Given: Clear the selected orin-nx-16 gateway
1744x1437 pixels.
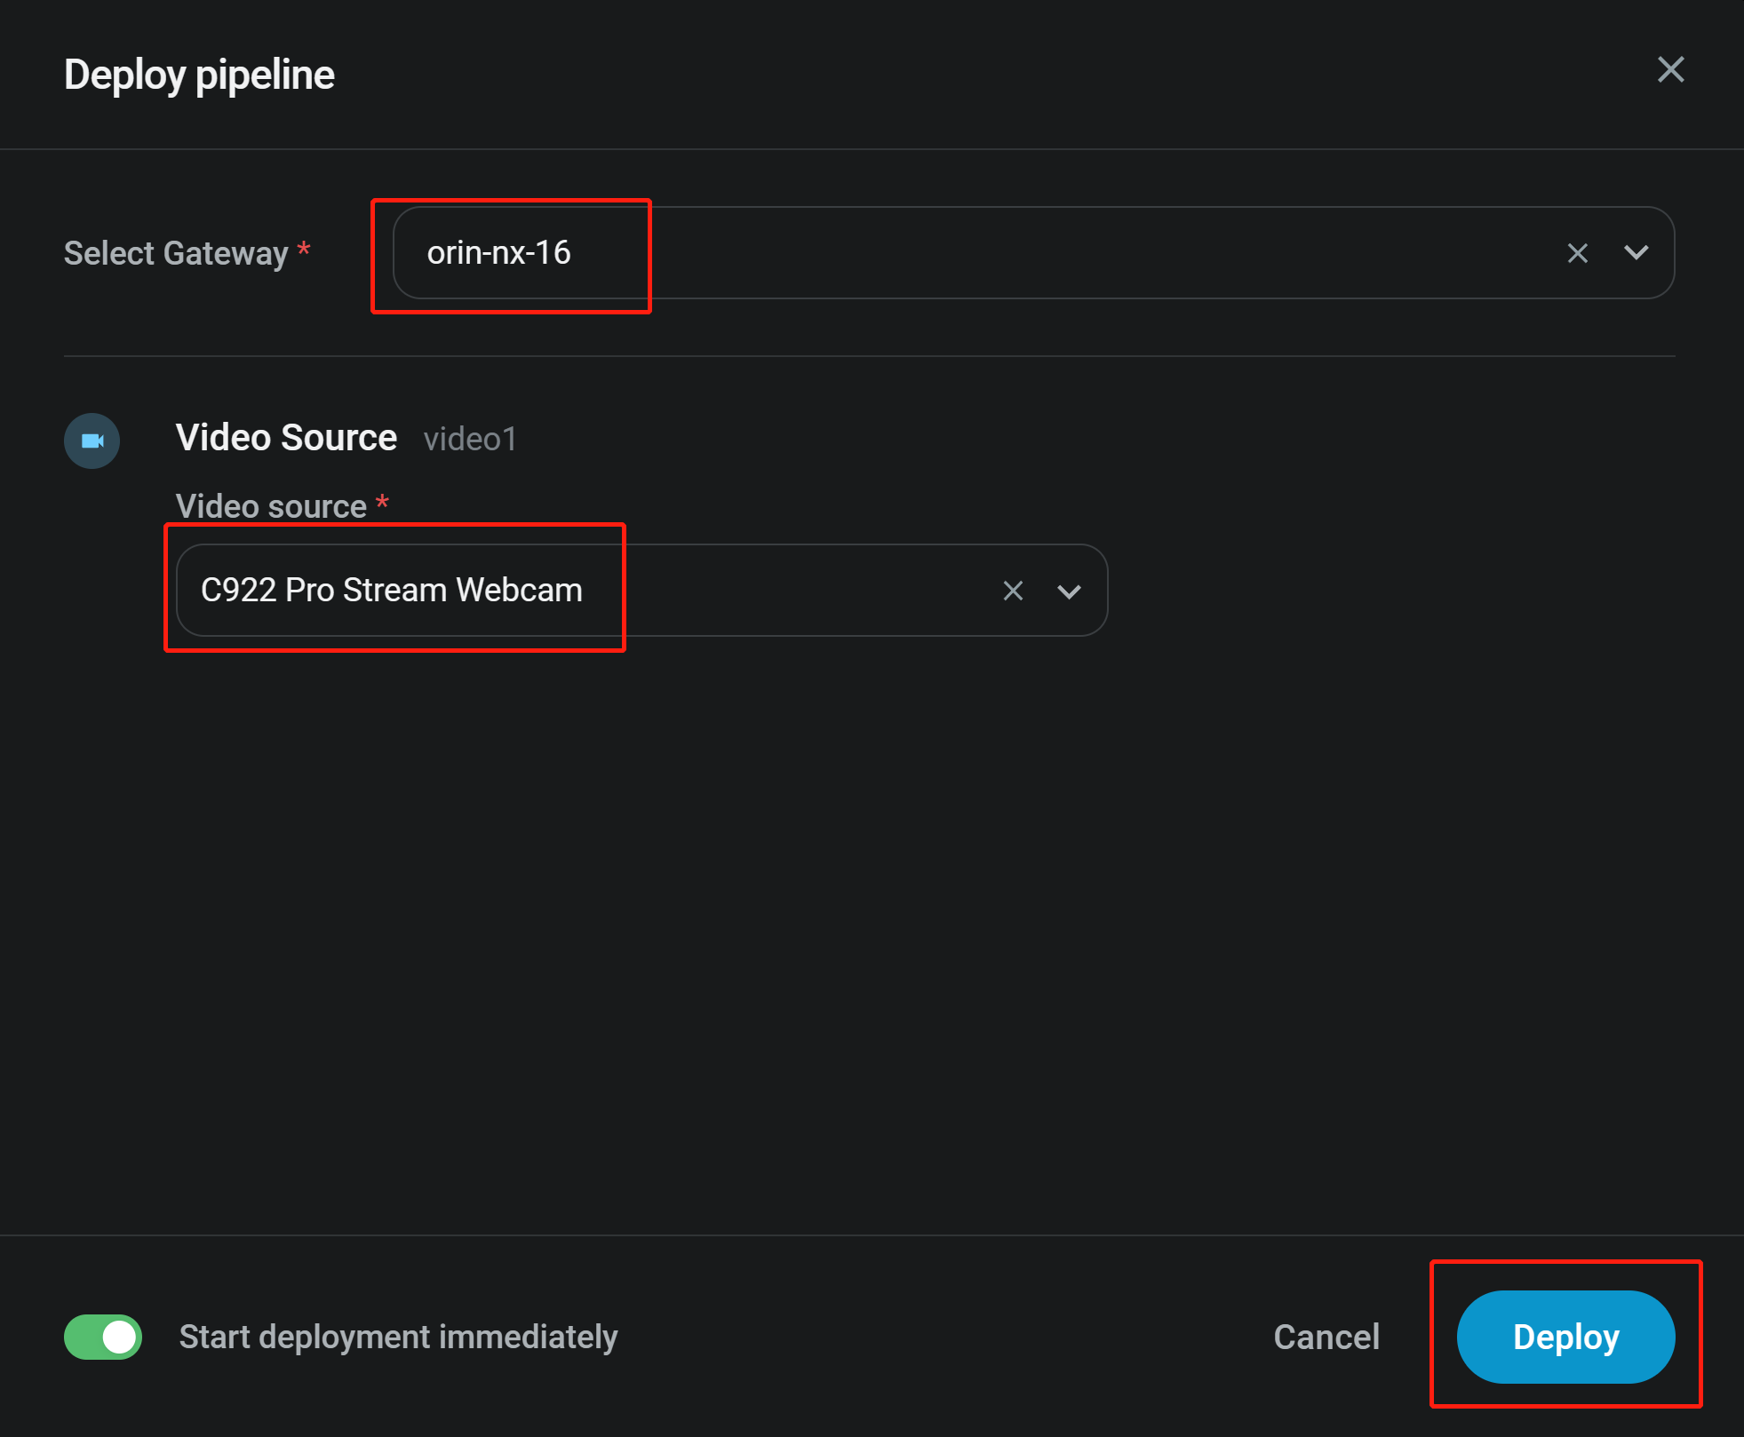Looking at the screenshot, I should (x=1577, y=253).
